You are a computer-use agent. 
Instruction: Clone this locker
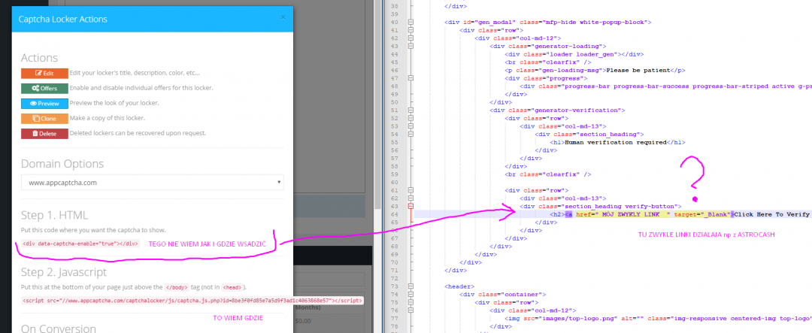click(43, 118)
